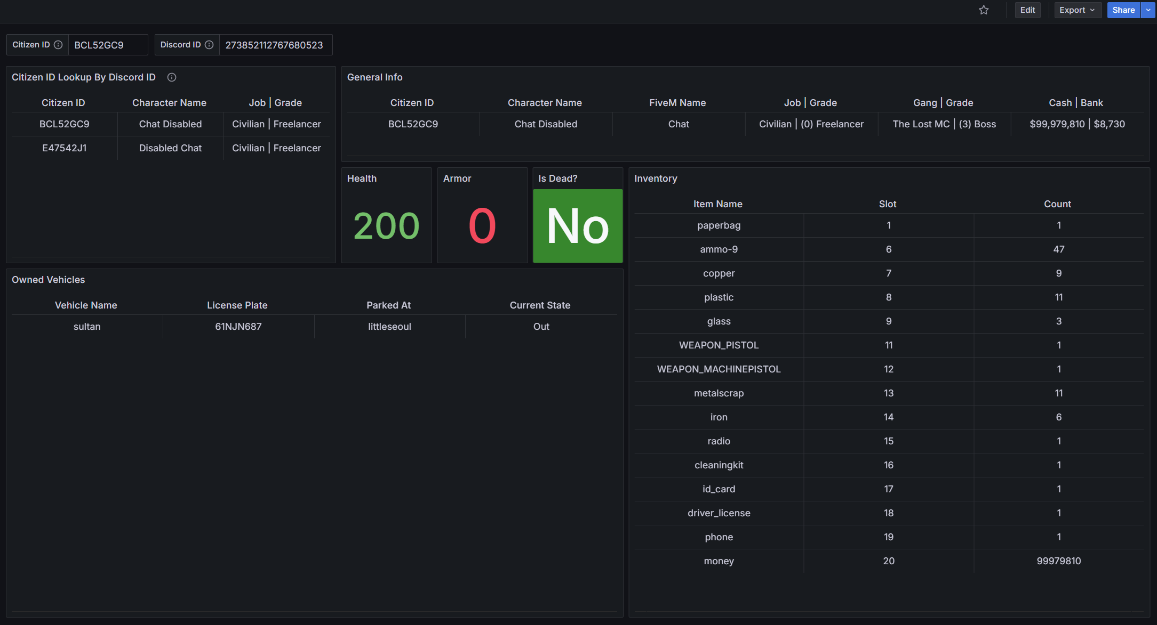
Task: View the Discord ID variable info tooltip
Action: 209,45
